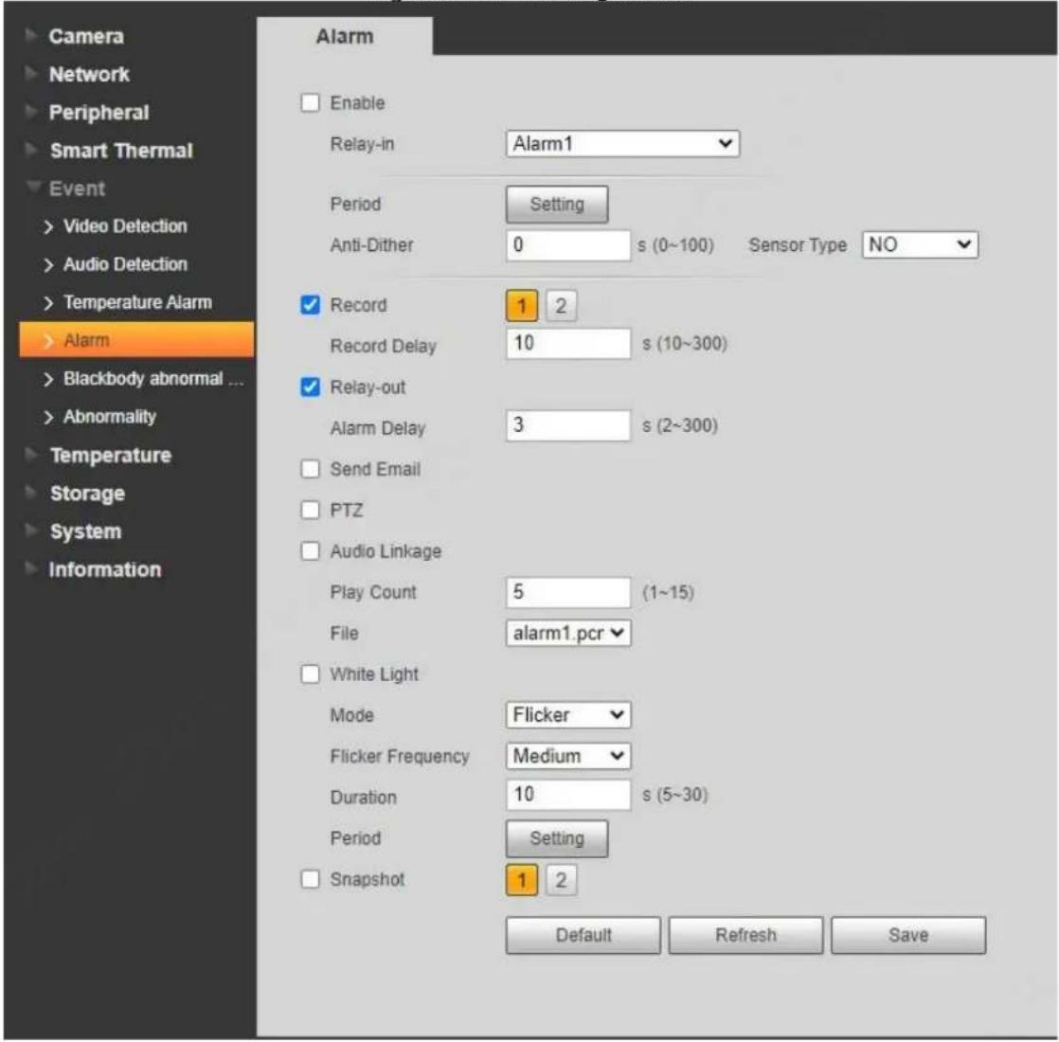Viewport: 1059px width, 1042px height.
Task: Open Abnormality under Event
Action: [110, 417]
